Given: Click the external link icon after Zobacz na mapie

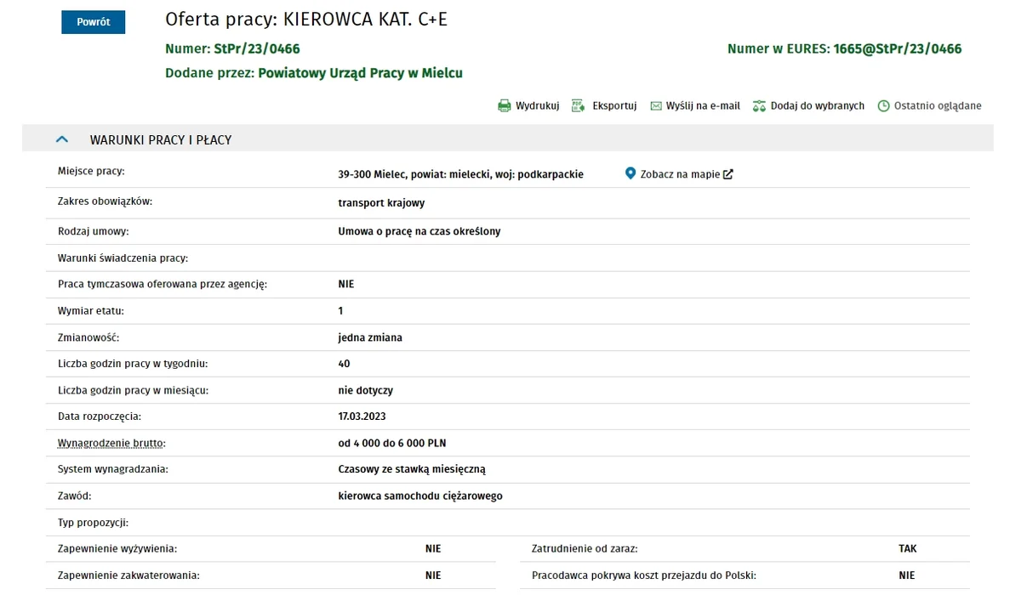Looking at the screenshot, I should tap(728, 174).
